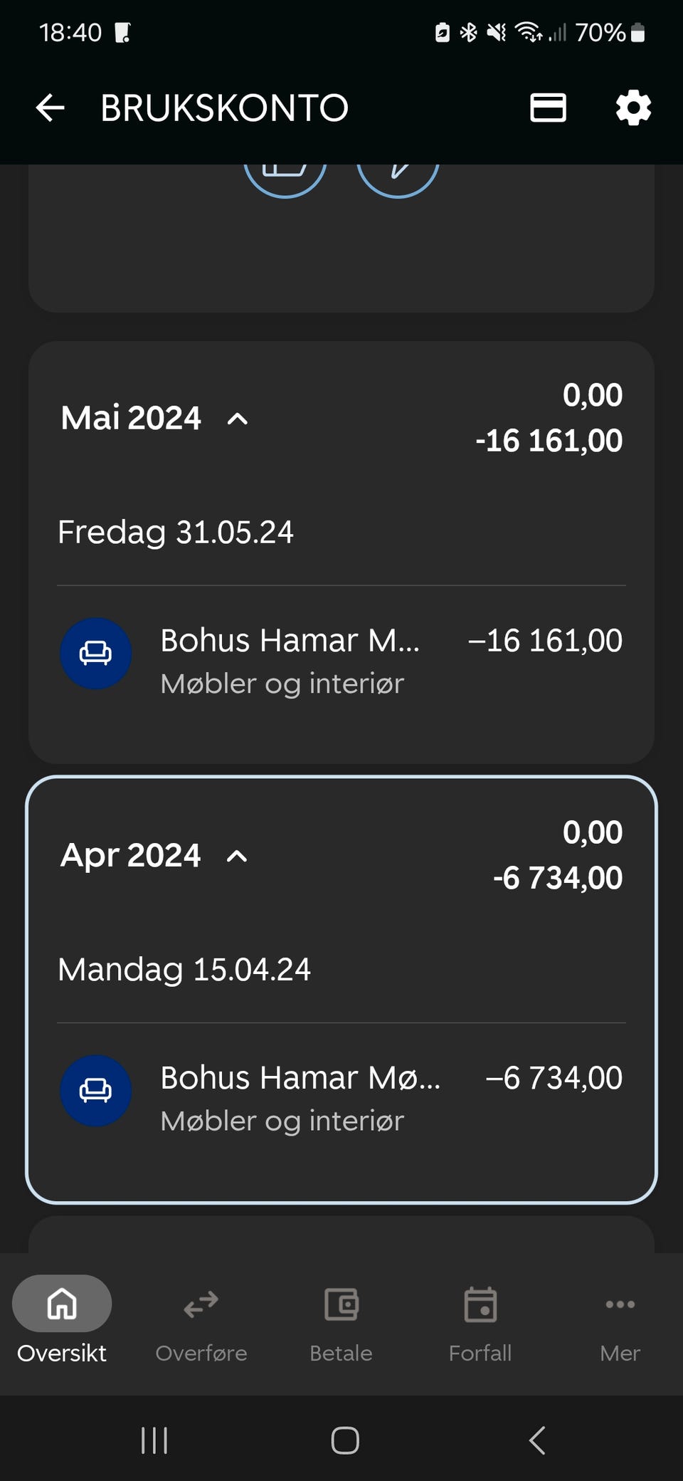Tap the Android recent apps button
Viewport: 683px width, 1481px height.
(x=154, y=1440)
